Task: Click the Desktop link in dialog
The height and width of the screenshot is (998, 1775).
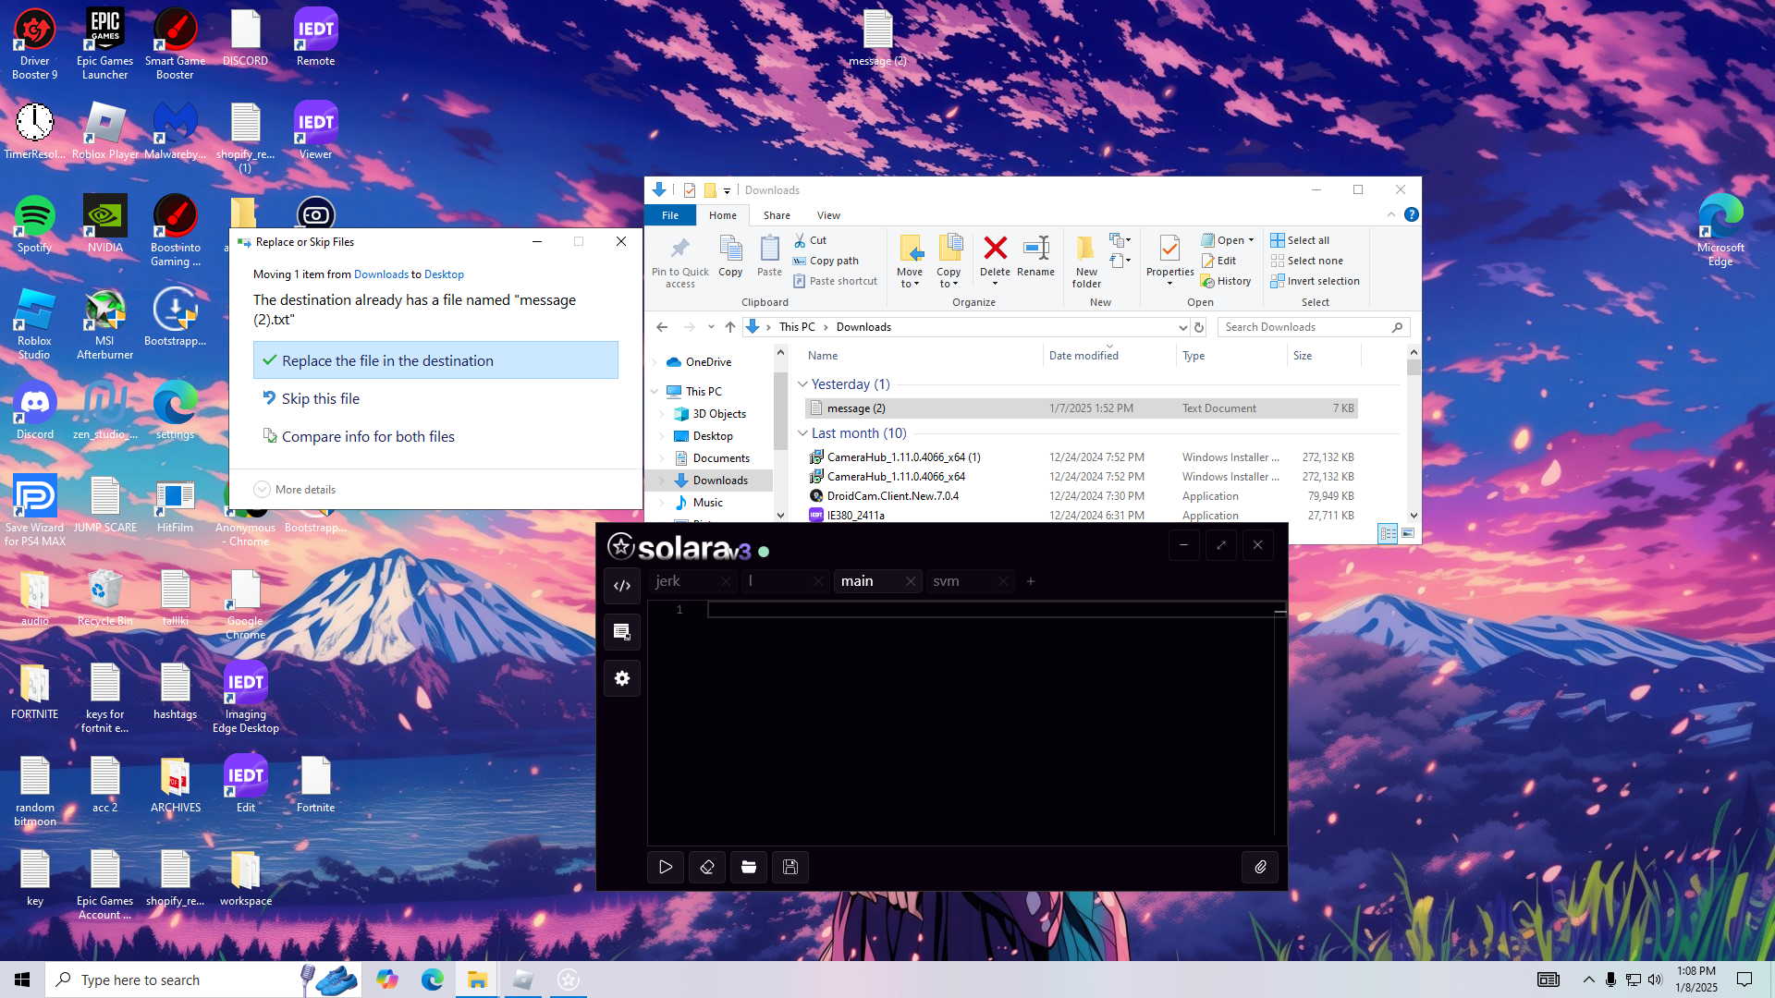Action: tap(444, 274)
